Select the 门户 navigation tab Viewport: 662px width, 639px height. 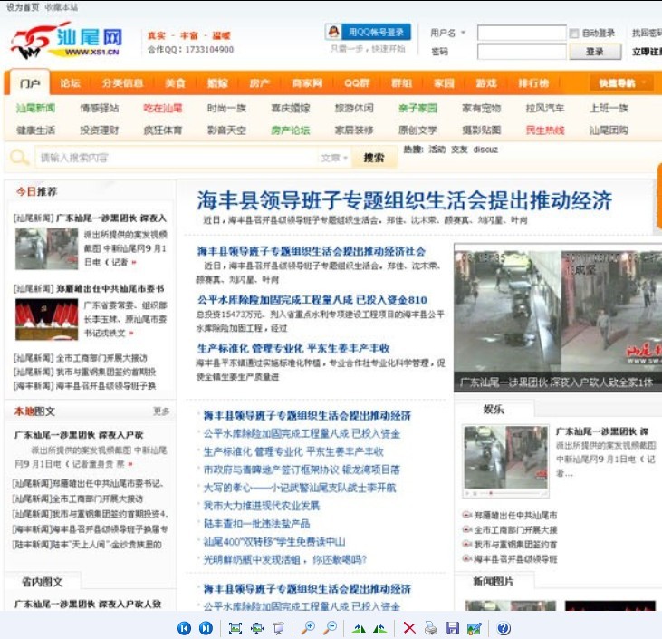point(30,83)
